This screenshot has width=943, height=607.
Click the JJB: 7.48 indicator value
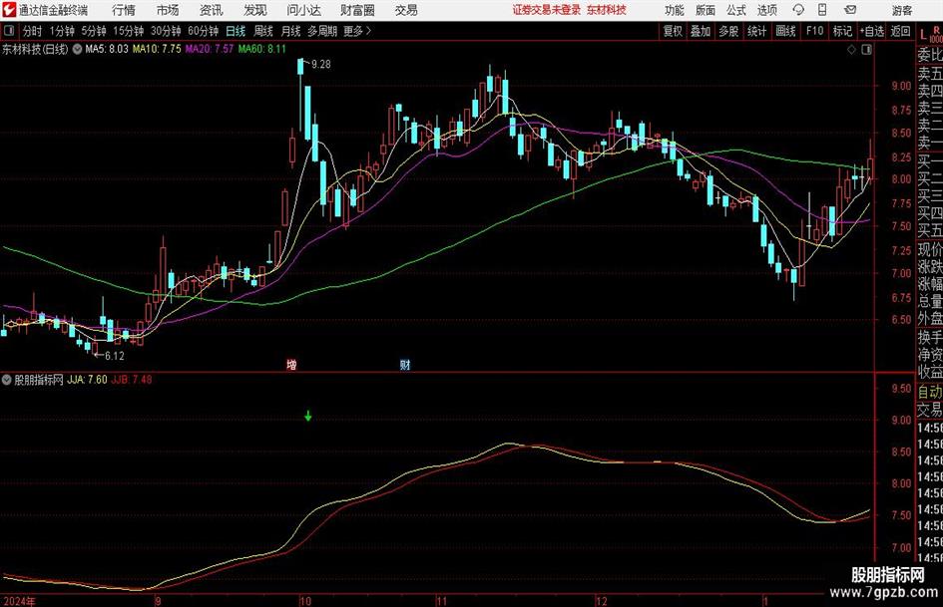[x=132, y=380]
